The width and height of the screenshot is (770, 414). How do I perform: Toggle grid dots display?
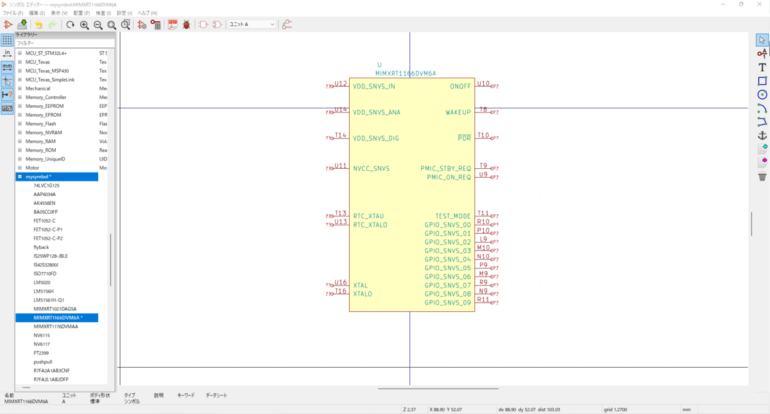(x=7, y=40)
